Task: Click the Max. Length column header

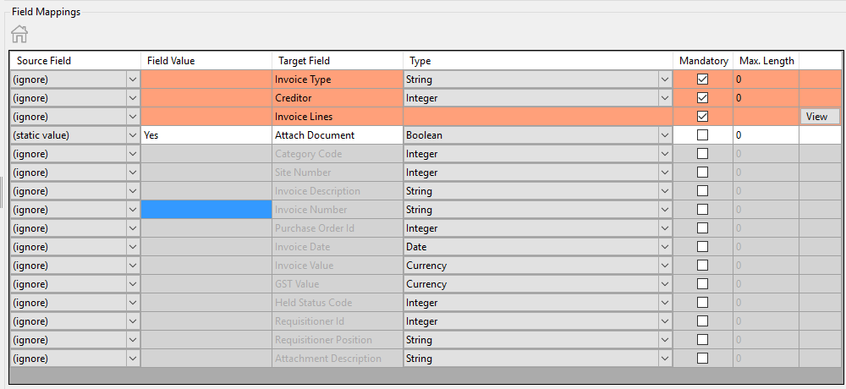Action: pos(766,61)
